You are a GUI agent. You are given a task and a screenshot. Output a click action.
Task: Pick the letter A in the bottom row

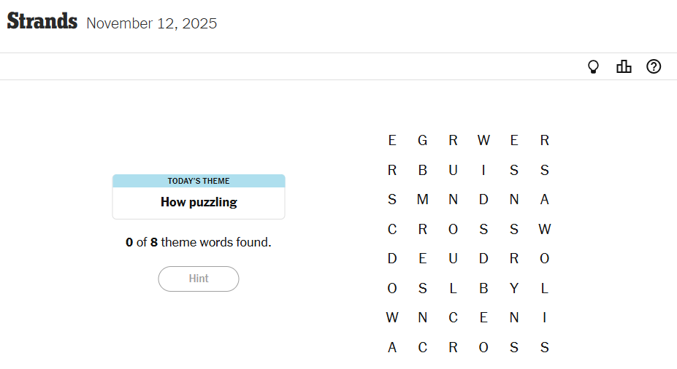pyautogui.click(x=392, y=348)
